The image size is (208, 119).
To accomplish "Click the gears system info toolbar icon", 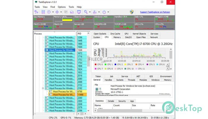I will [x=36, y=12].
